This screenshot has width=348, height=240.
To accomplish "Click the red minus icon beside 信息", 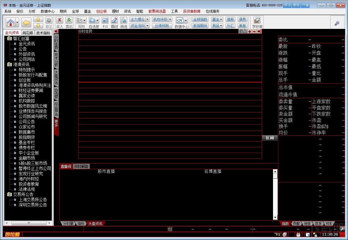I will coord(254,31).
